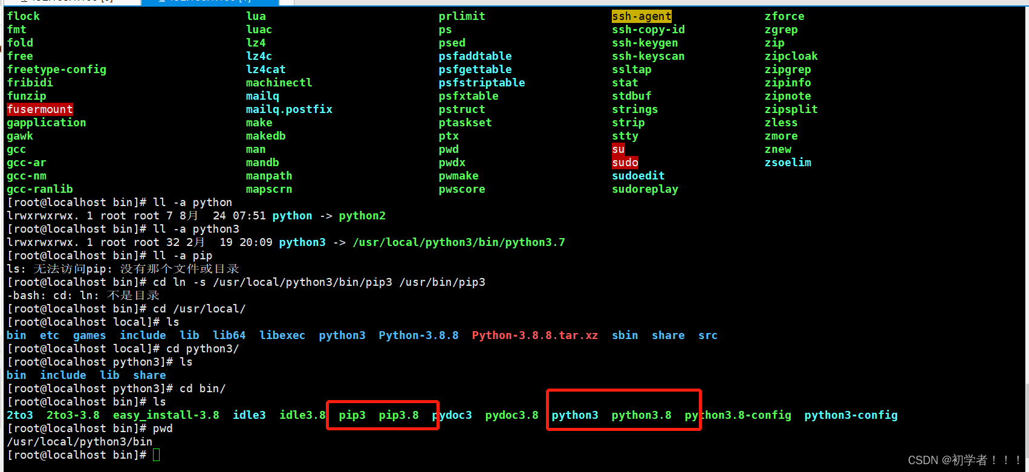
Task: Click the zsoelim entry
Action: pyautogui.click(x=788, y=163)
